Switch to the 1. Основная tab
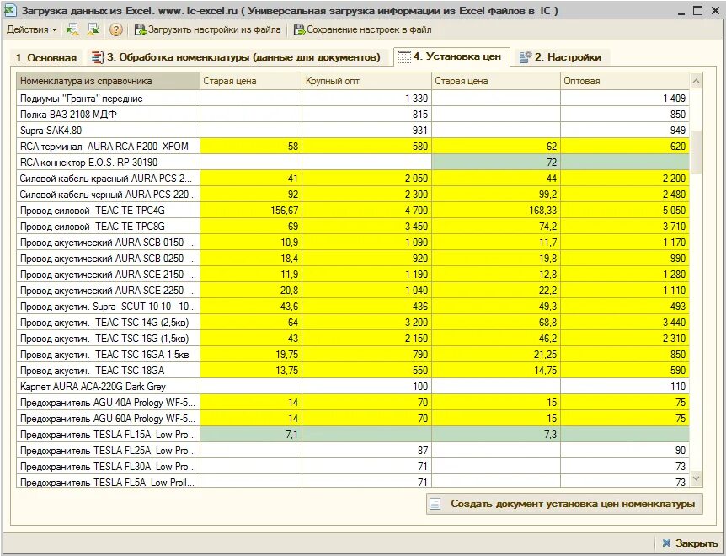This screenshot has width=726, height=556. click(x=45, y=58)
